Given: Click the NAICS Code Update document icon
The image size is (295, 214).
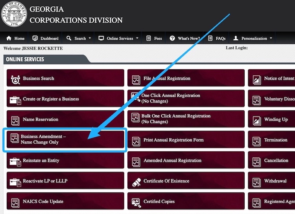Looking at the screenshot, I should (15, 202).
